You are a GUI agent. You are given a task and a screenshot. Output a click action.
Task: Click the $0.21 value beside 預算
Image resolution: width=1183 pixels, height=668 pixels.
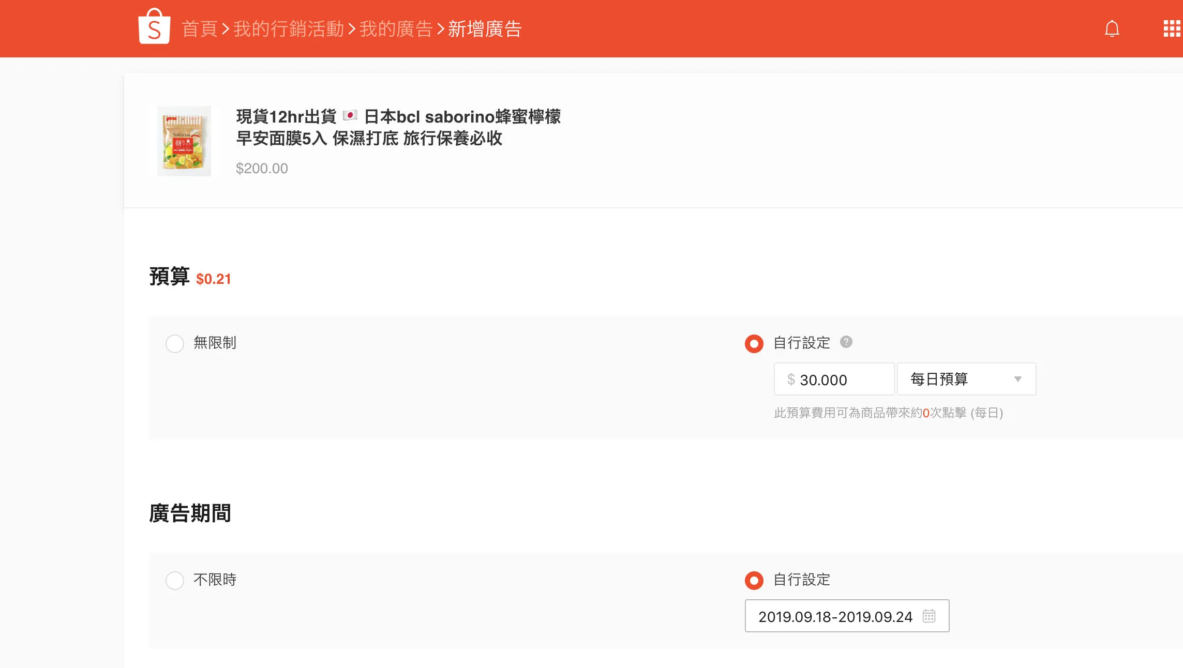pos(214,279)
